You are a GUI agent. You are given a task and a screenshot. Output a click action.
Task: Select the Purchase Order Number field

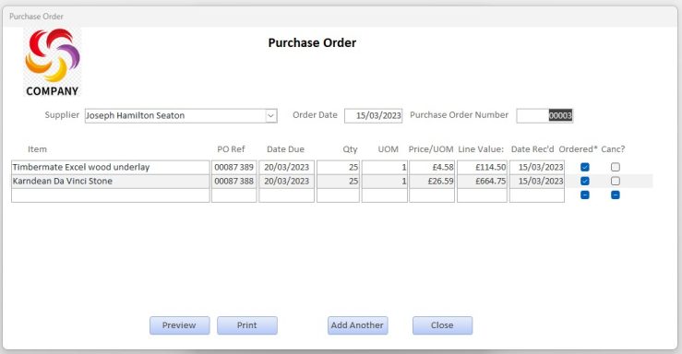tap(544, 116)
